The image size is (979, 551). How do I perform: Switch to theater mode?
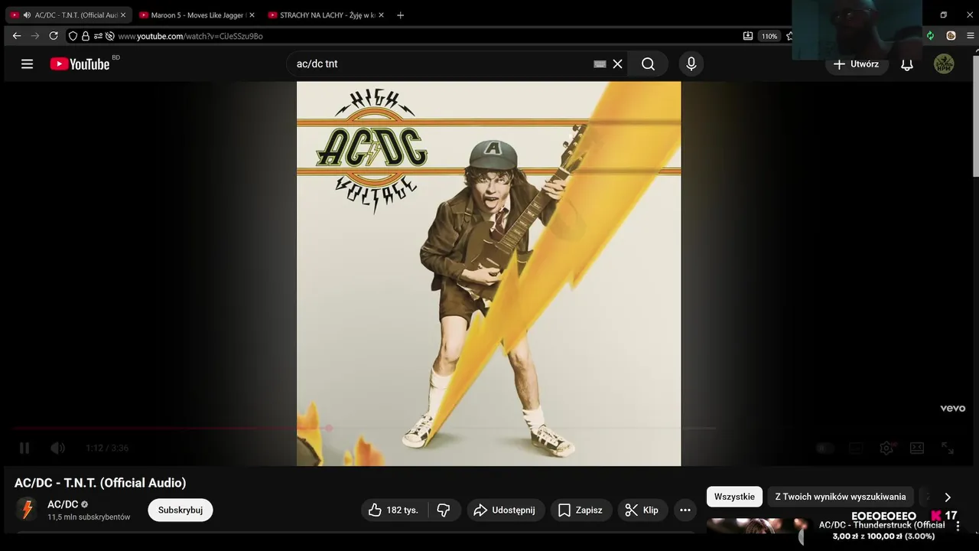click(x=917, y=448)
